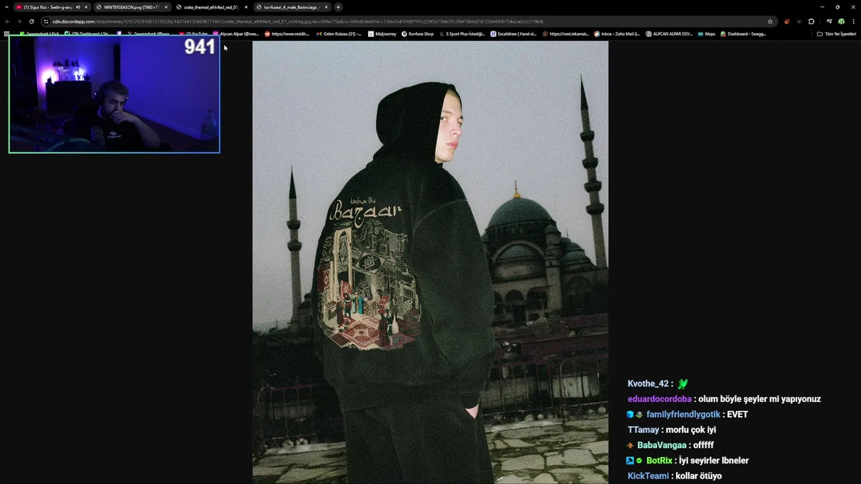This screenshot has width=861, height=484.
Task: Open the Dashboard - Swagg bookmark
Action: [x=743, y=34]
